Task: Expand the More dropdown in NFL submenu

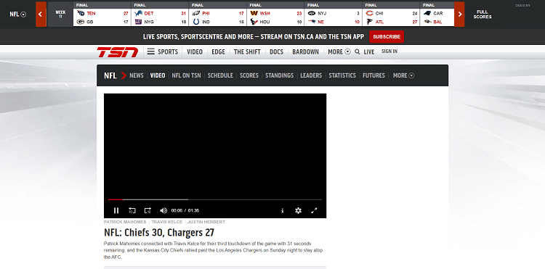Action: pos(403,75)
